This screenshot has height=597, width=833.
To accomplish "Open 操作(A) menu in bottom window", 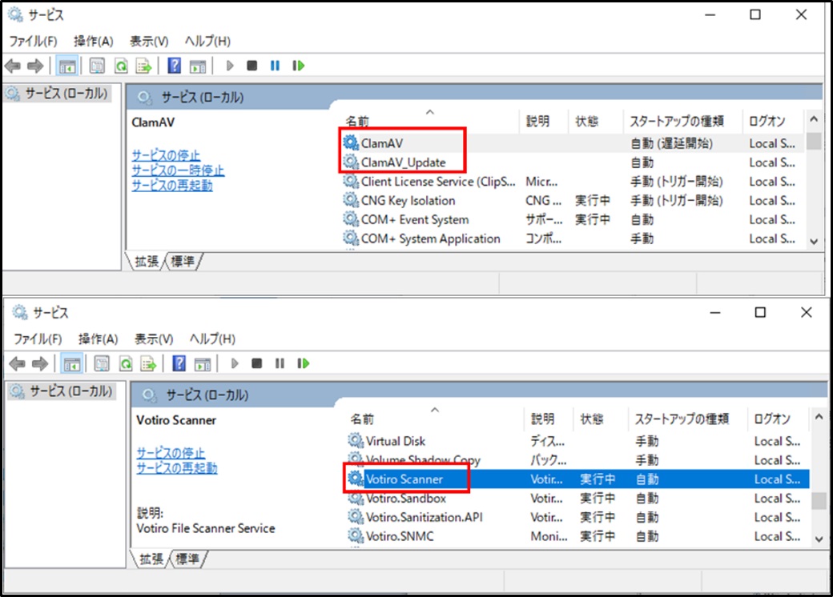I will tap(99, 339).
